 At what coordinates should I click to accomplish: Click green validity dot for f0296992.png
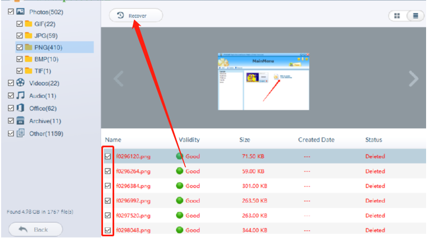click(180, 200)
